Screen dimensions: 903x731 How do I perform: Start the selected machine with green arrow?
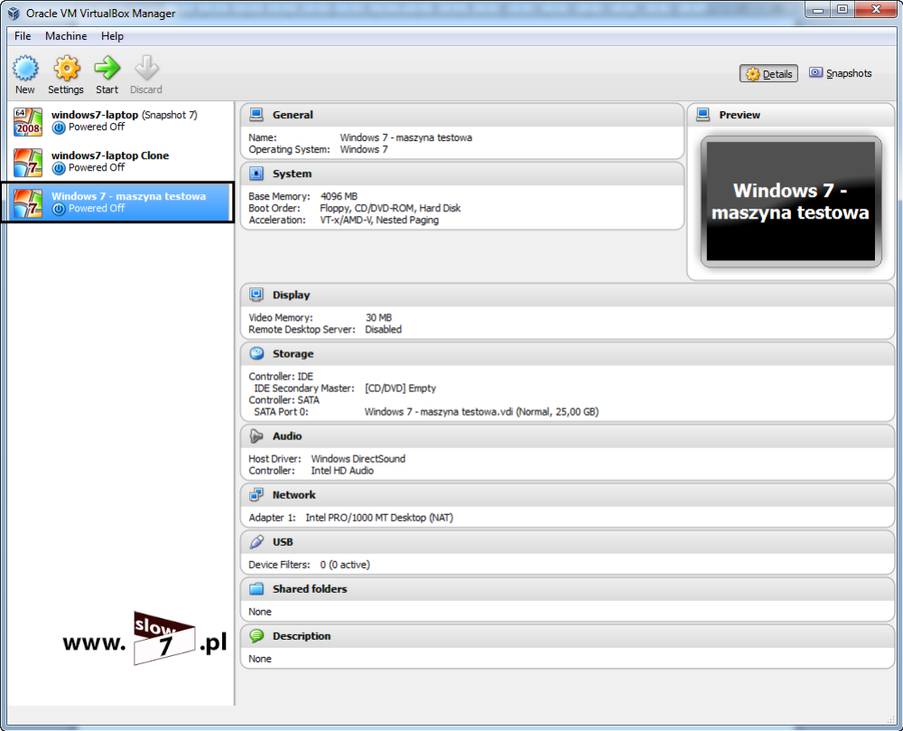[x=107, y=68]
